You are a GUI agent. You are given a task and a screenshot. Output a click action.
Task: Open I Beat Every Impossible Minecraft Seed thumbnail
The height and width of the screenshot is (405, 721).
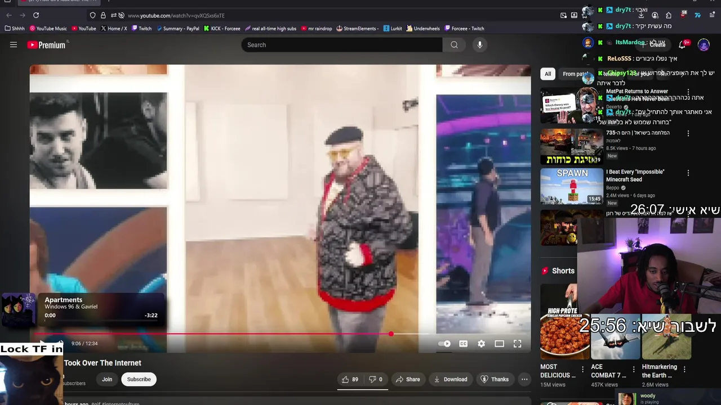coord(571,186)
